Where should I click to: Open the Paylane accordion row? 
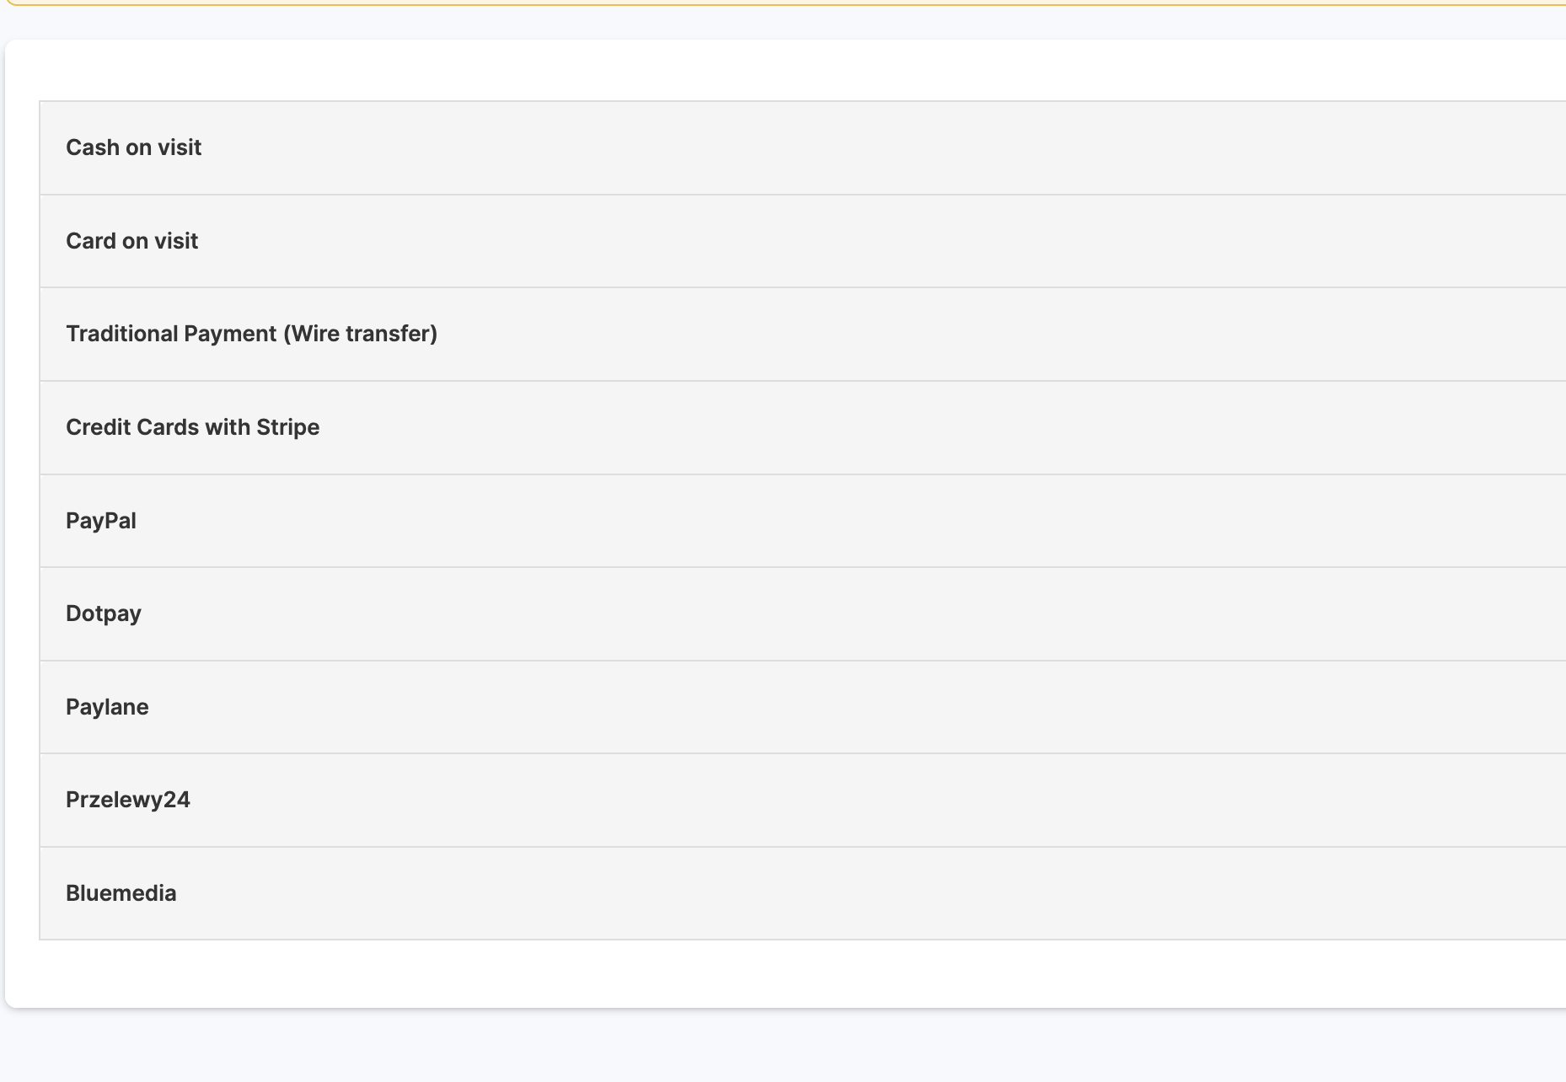pyautogui.click(x=801, y=708)
